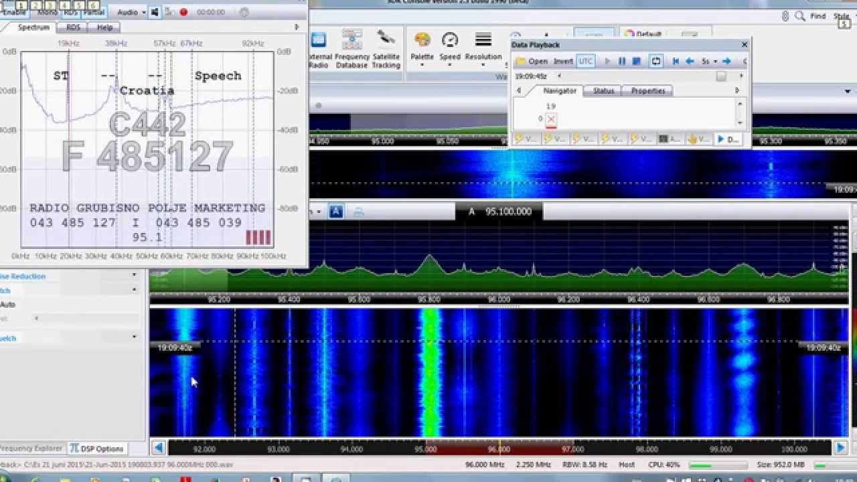Open Satellite Tracking in the ribbon
The height and width of the screenshot is (482, 857).
pos(386,49)
